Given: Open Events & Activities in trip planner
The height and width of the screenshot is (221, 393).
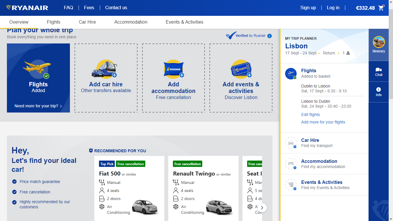Looking at the screenshot, I should tap(325, 185).
